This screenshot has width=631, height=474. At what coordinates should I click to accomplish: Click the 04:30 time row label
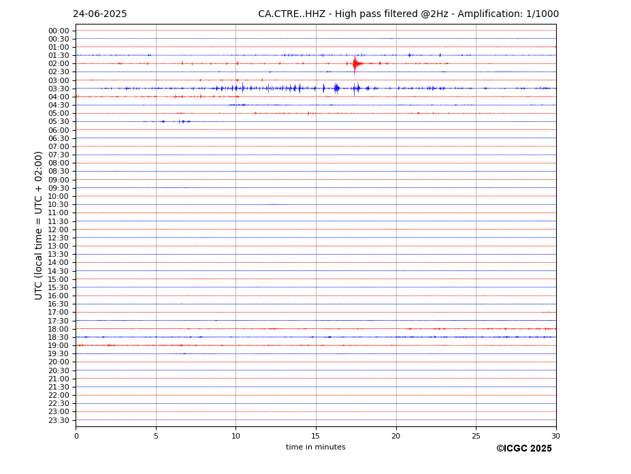59,105
